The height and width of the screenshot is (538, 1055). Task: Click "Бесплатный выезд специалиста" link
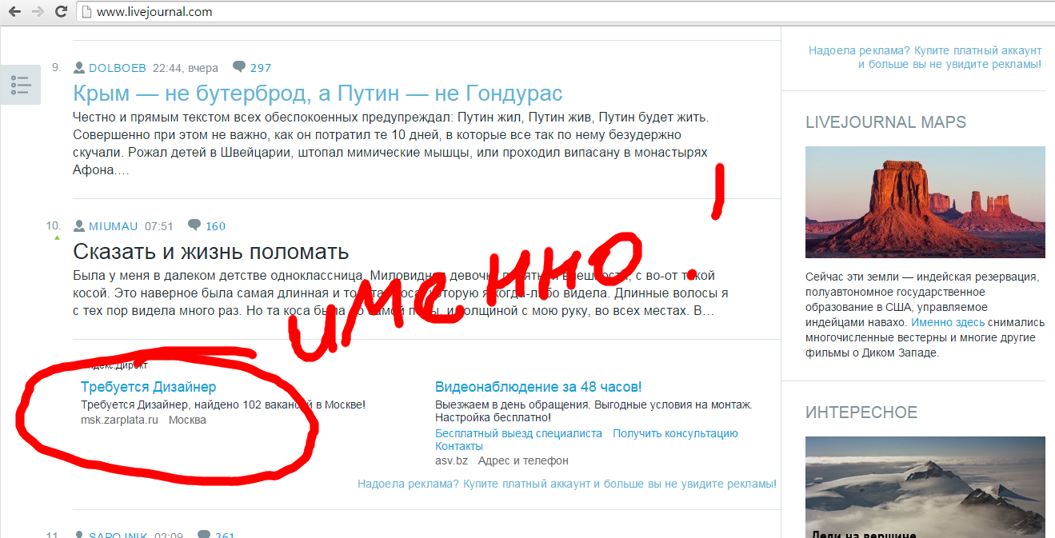tap(518, 433)
